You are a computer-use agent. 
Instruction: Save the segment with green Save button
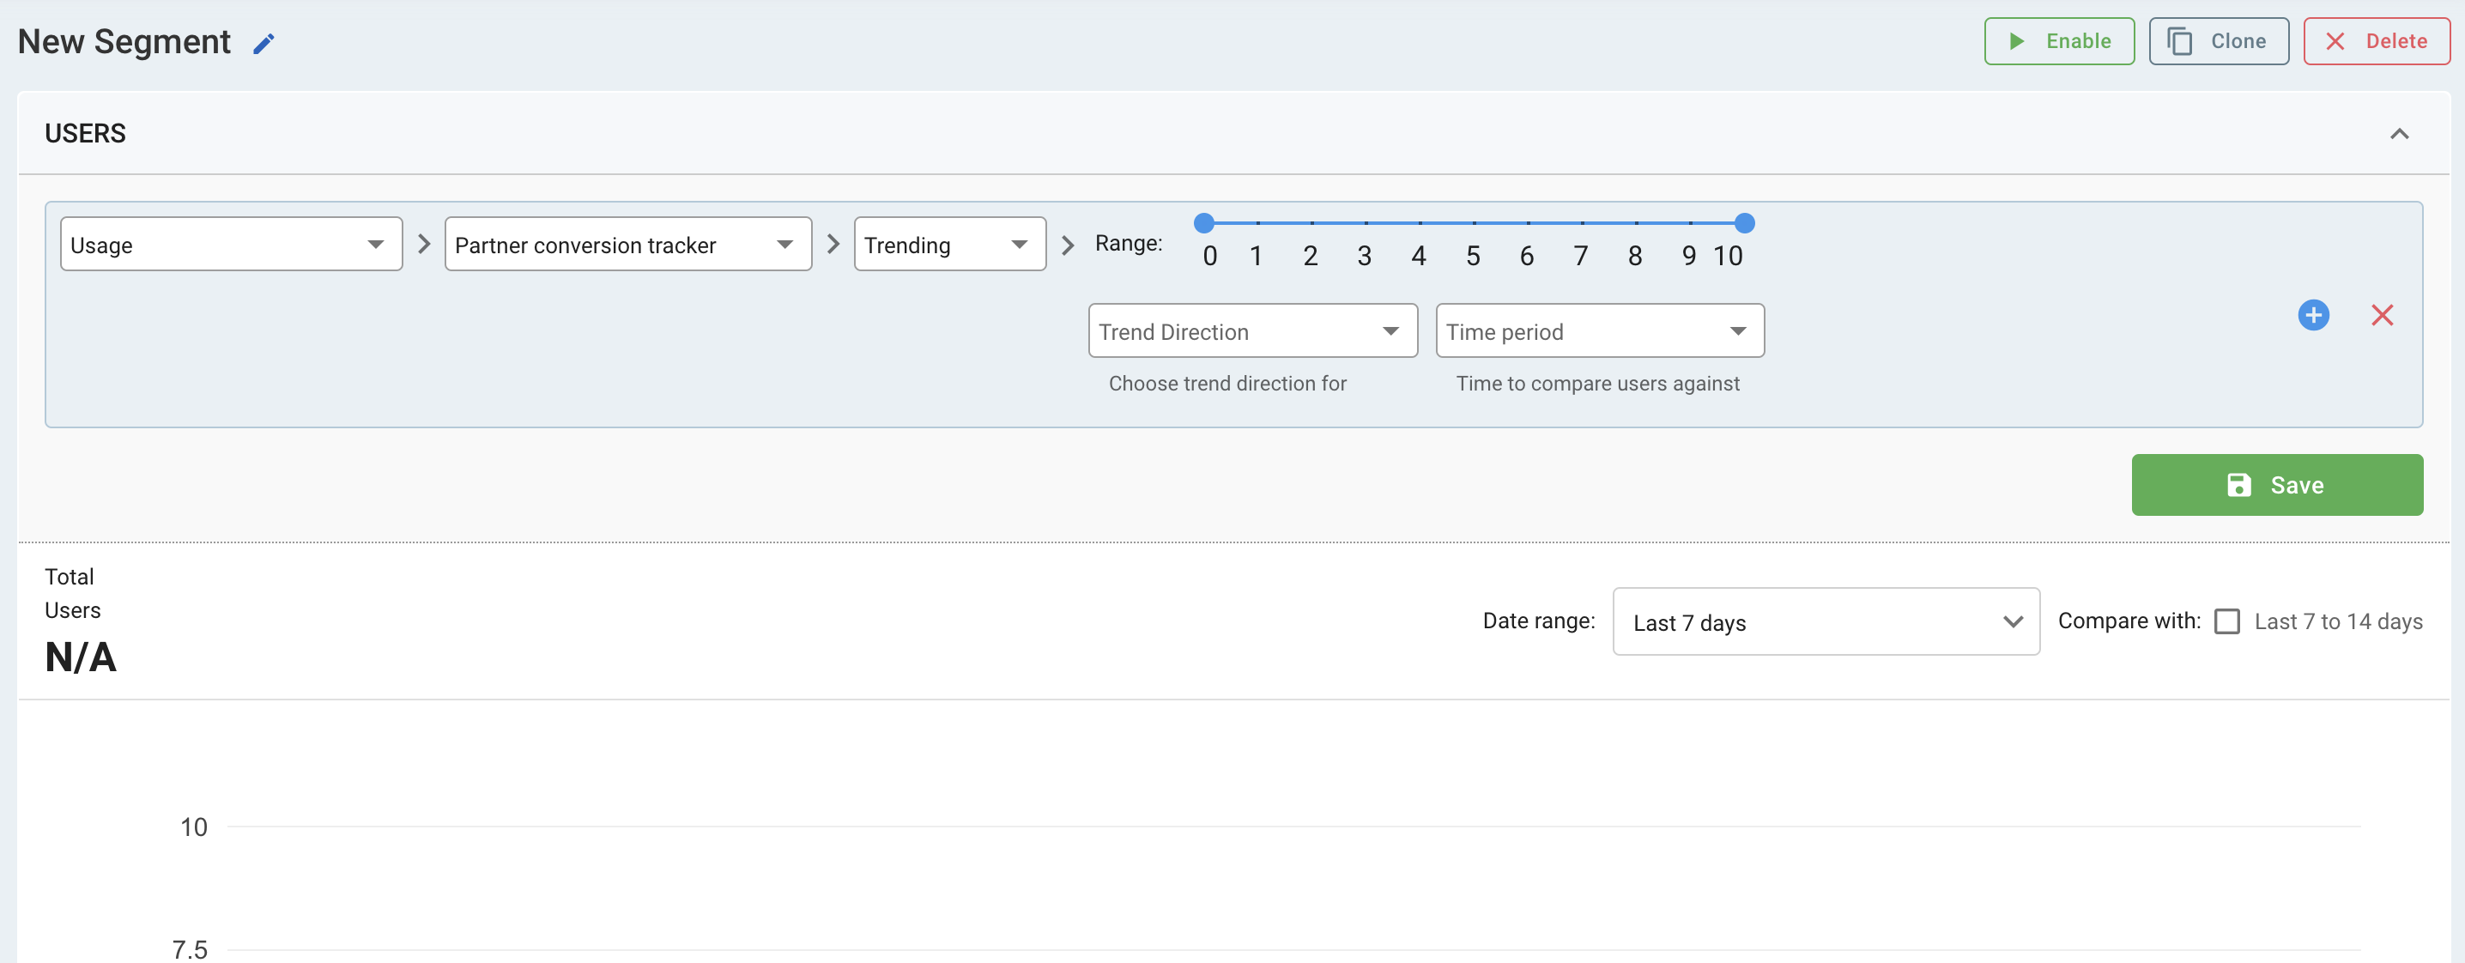coord(2276,485)
